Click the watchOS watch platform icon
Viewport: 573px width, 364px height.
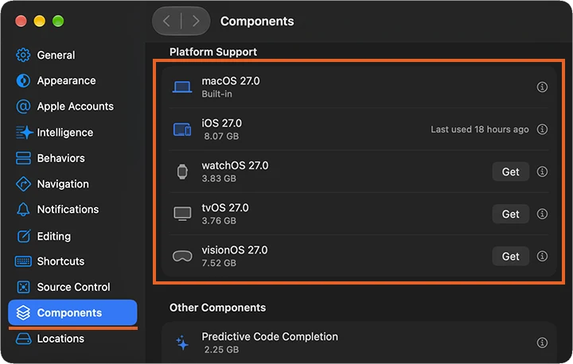coord(182,172)
